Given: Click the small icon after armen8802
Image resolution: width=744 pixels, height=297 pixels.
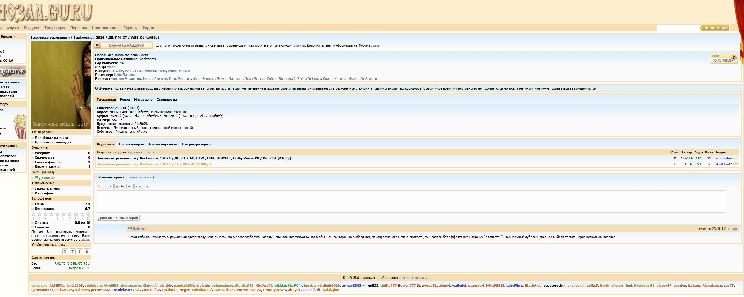Looking at the screenshot, I should [x=364, y=286].
